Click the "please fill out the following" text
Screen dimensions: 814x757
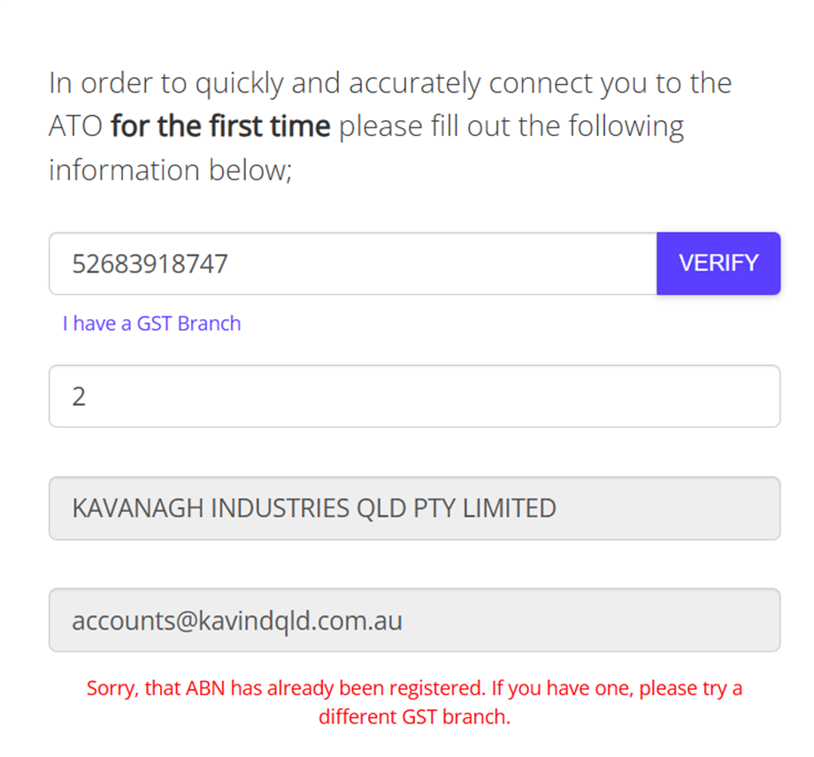pos(511,126)
